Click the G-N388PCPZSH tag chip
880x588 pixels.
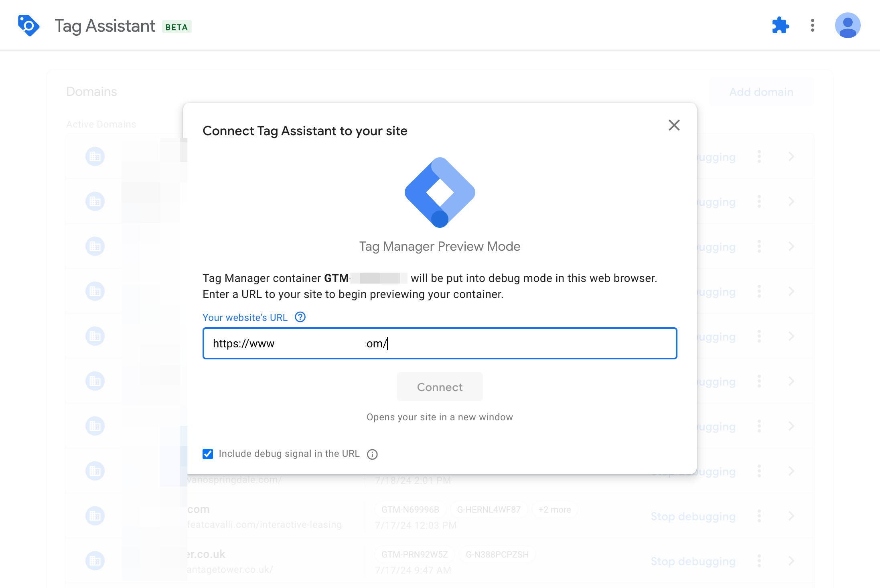(x=497, y=554)
